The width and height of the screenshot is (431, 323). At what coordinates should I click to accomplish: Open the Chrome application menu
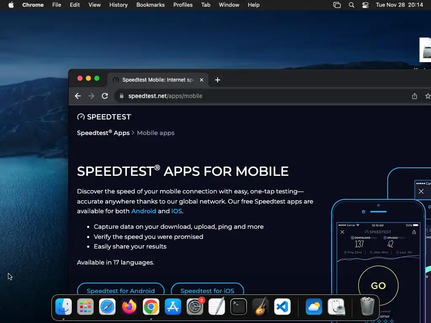pyautogui.click(x=33, y=5)
